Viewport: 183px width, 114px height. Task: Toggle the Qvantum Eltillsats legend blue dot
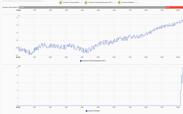87,111
